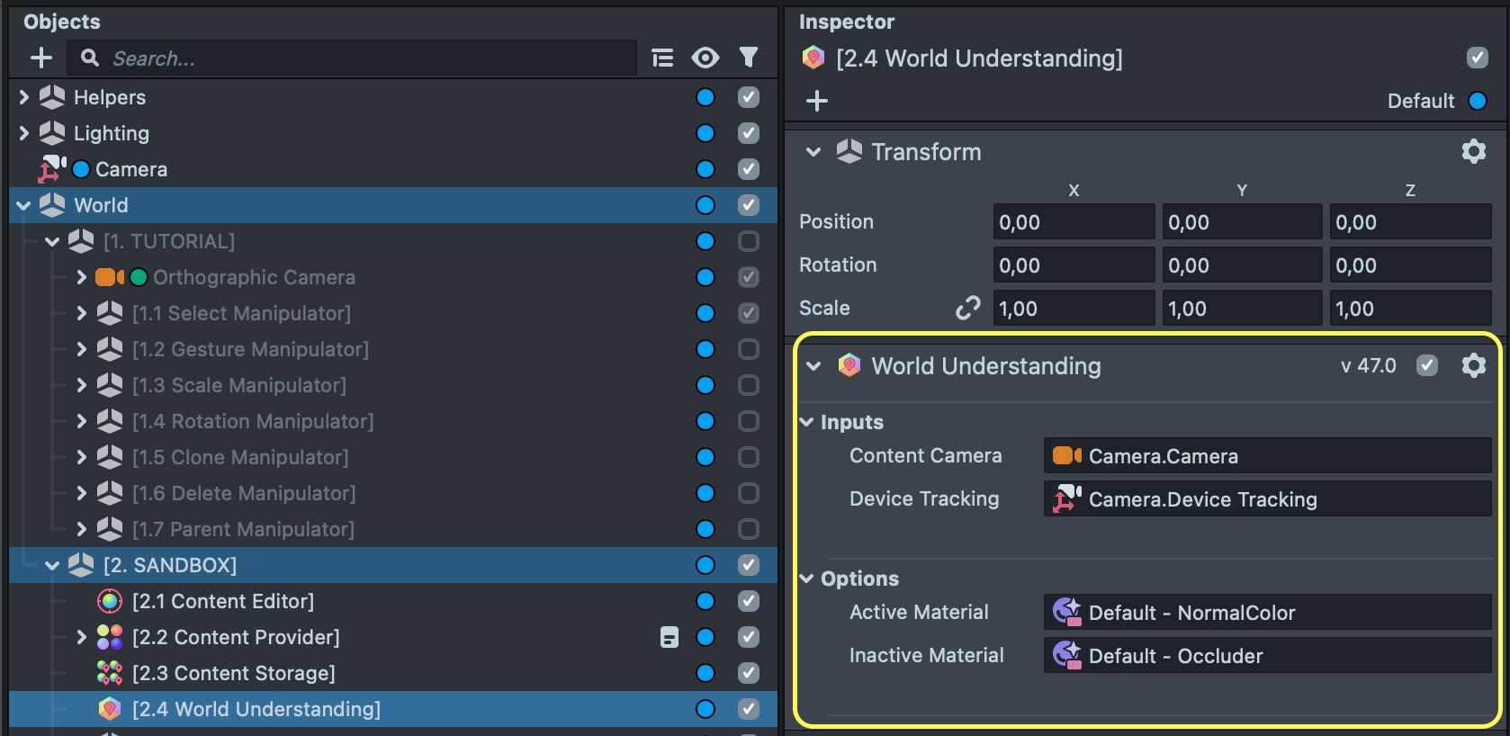Screen dimensions: 1510x736
Task: Expand the Helpers object group
Action: click(x=24, y=97)
